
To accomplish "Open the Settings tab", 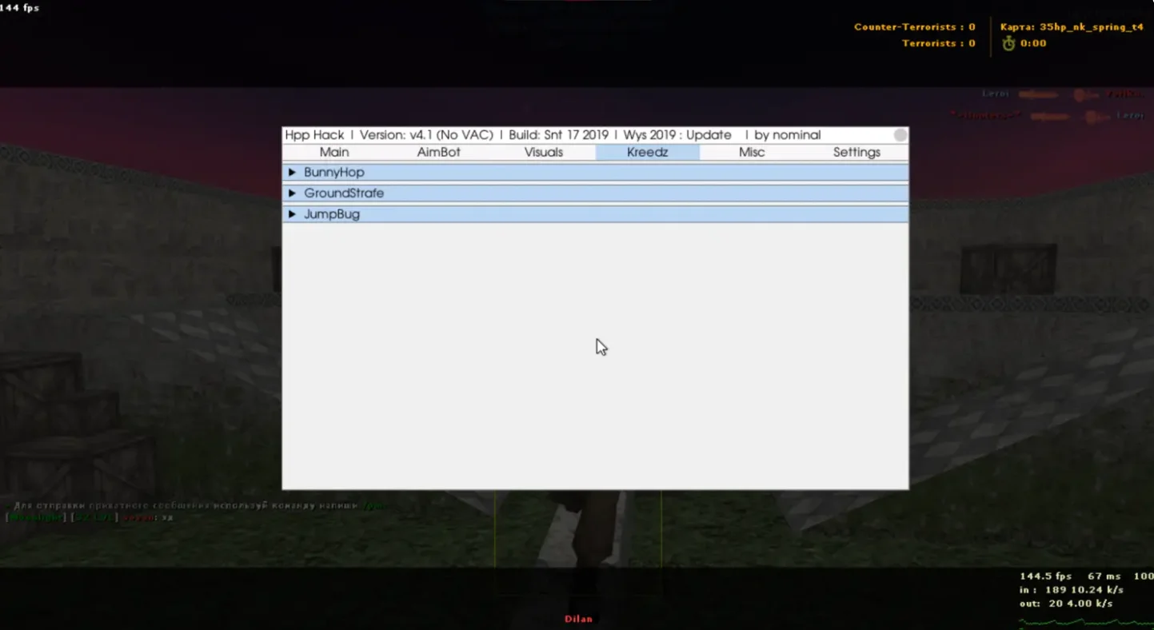I will tap(857, 153).
